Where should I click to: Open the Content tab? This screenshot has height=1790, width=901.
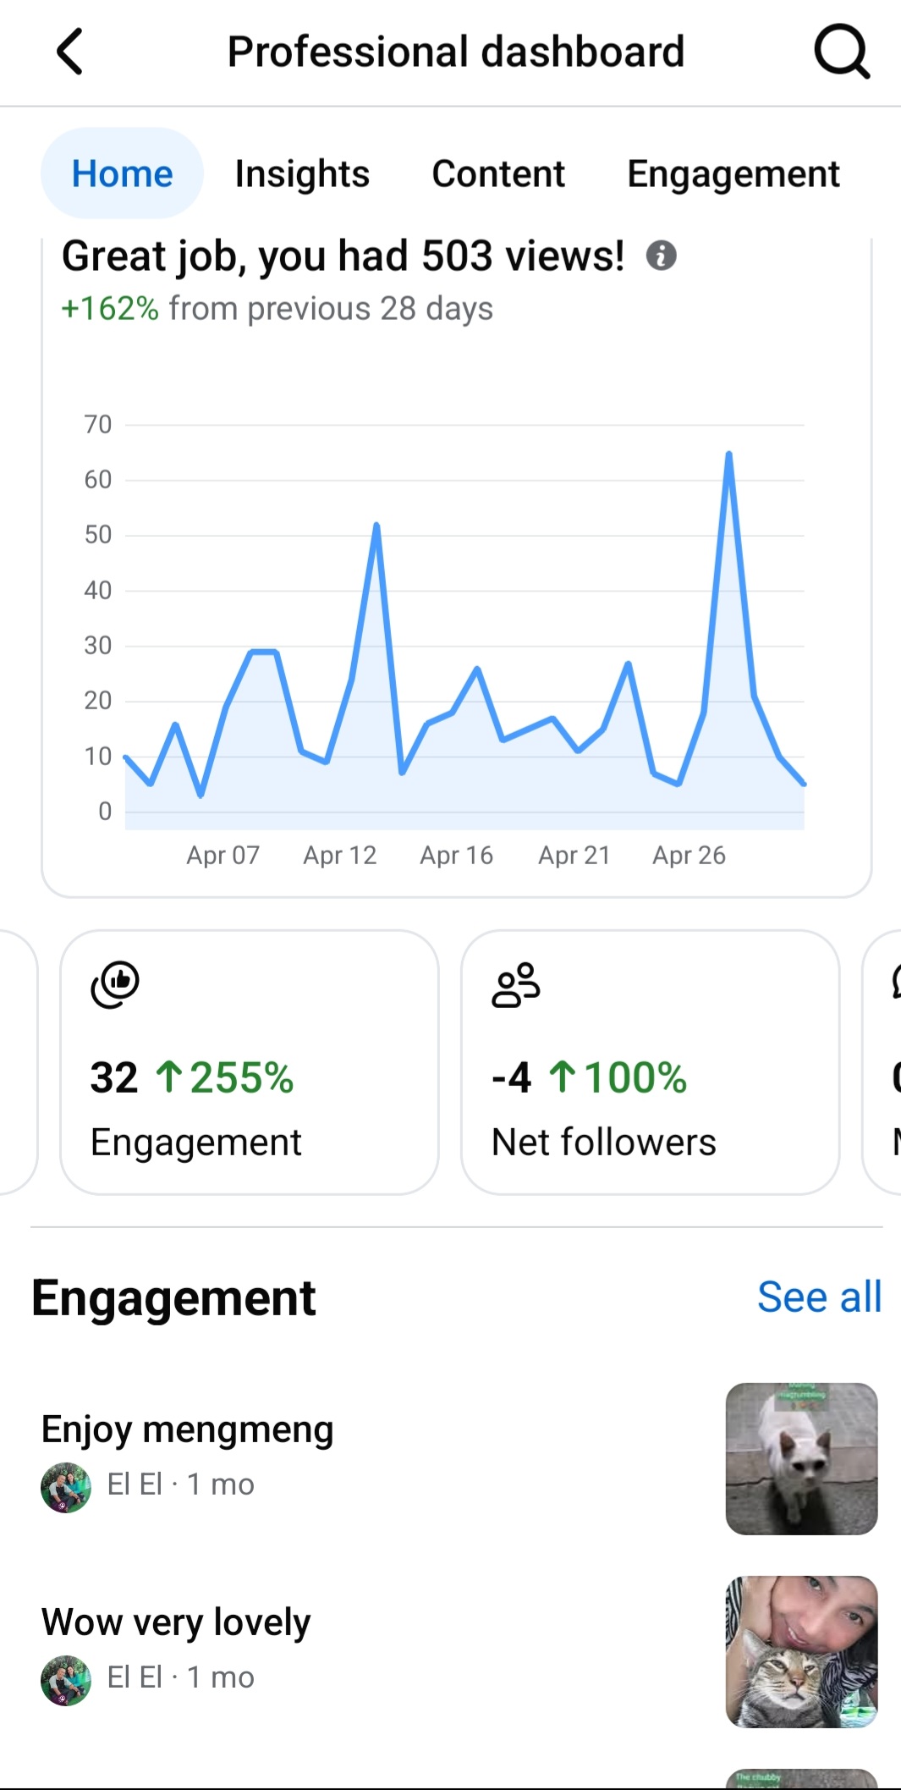point(498,173)
